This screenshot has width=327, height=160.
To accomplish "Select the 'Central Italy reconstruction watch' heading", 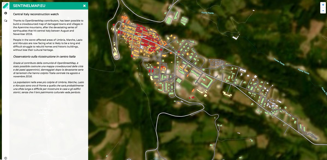I will [x=36, y=14].
